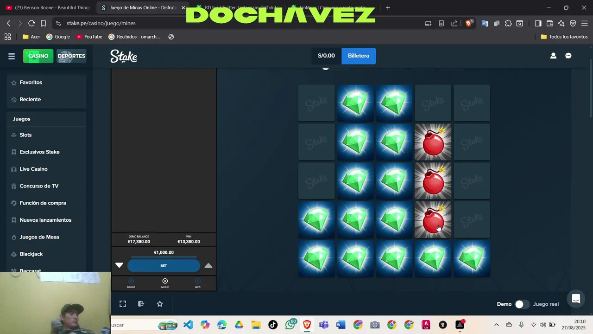Open WhatsApp from the taskbar

coord(290,325)
